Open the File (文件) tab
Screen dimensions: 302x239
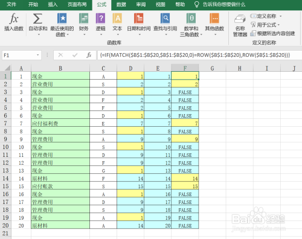[x=11, y=4]
